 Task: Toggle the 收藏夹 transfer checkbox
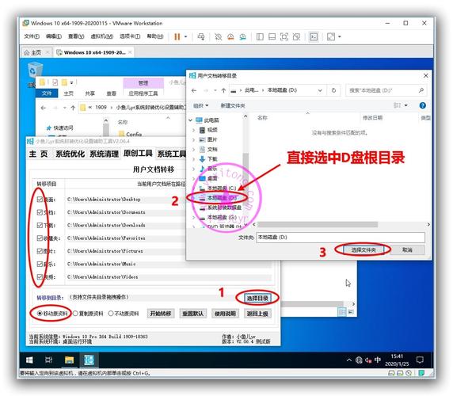click(40, 238)
